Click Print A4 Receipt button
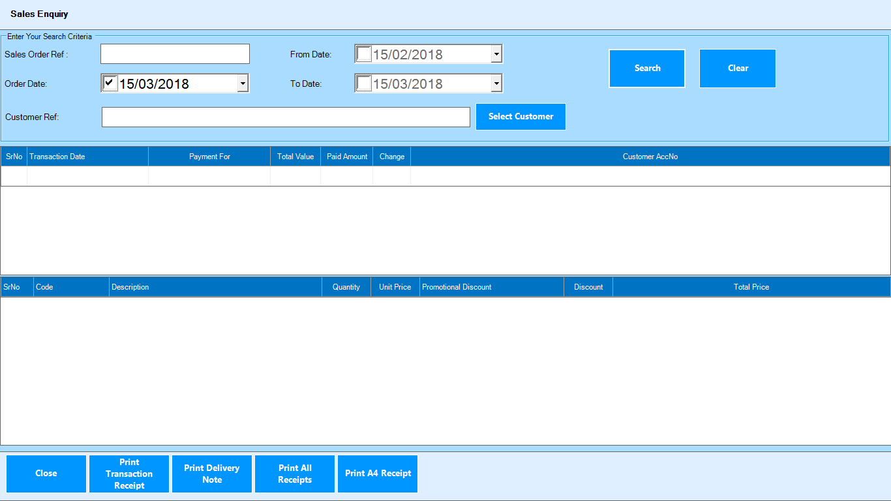The height and width of the screenshot is (501, 891). click(x=378, y=474)
